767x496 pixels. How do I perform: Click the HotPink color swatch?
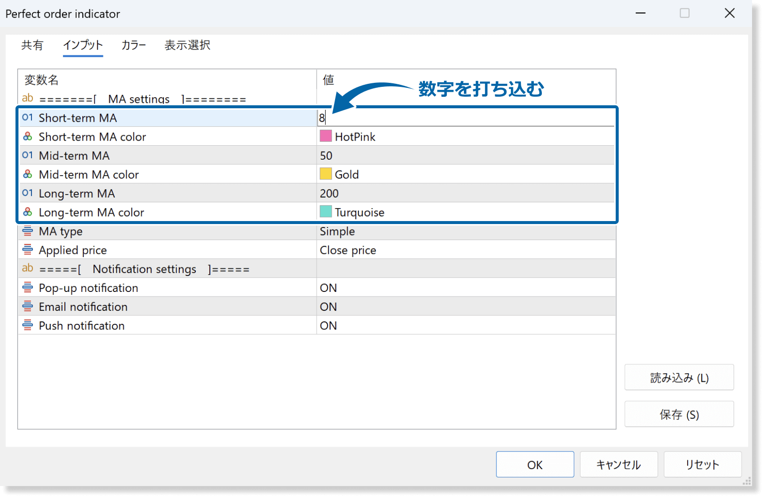(326, 136)
